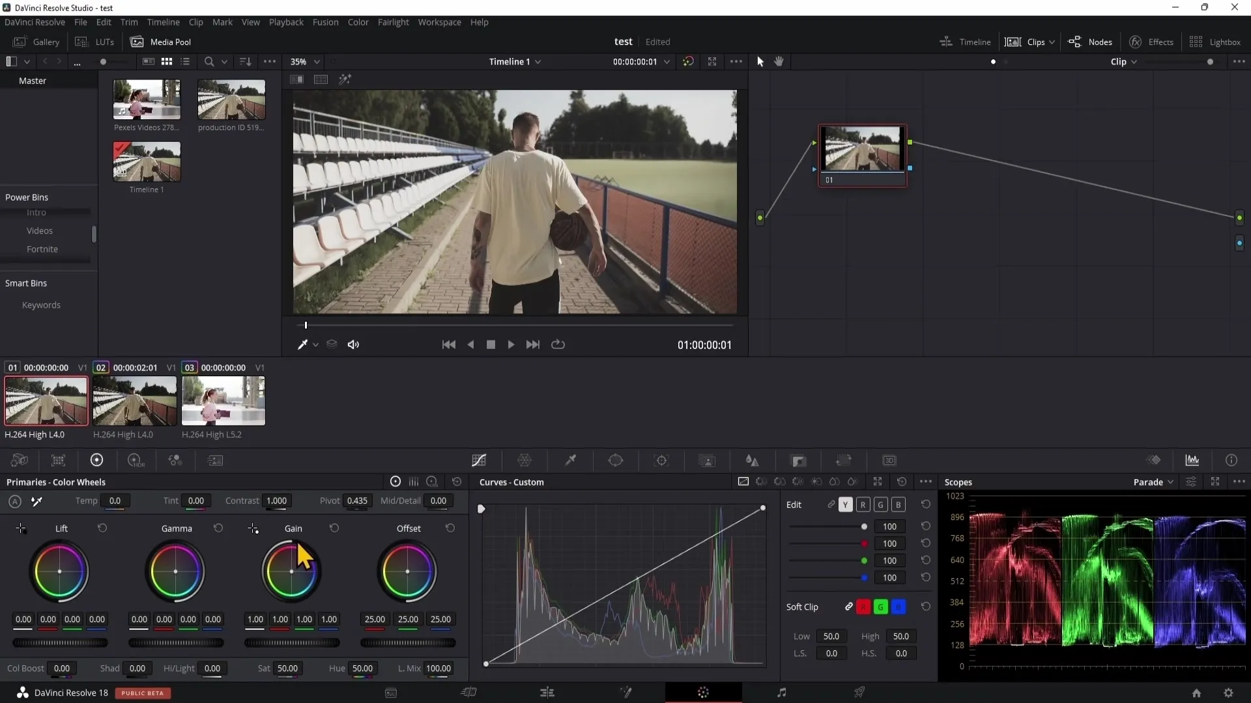1251x703 pixels.
Task: Toggle the Soft Clip blue channel
Action: click(x=900, y=608)
